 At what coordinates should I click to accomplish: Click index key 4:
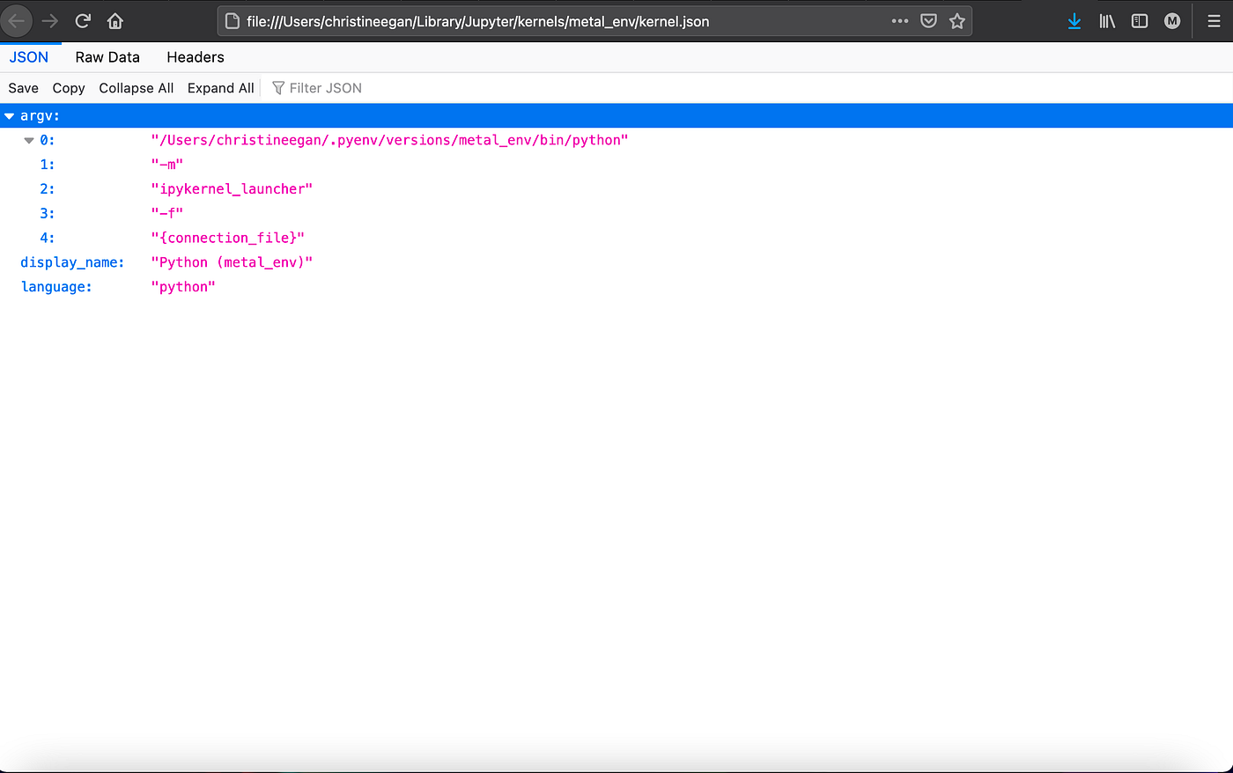tap(48, 238)
